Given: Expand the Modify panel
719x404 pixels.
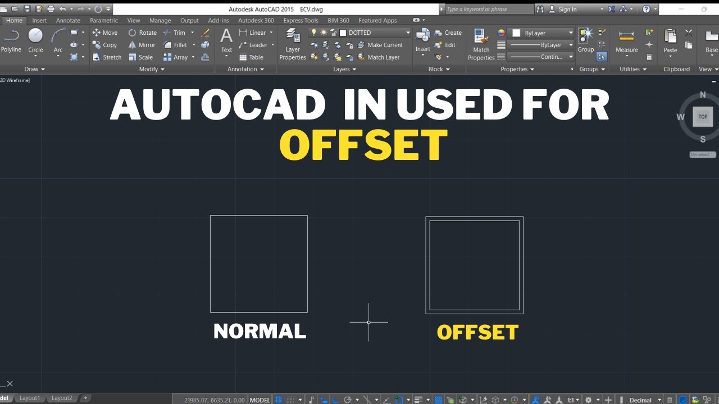Looking at the screenshot, I should 152,69.
